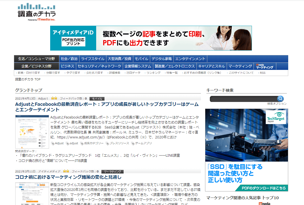Click タグで探す link

point(73,73)
